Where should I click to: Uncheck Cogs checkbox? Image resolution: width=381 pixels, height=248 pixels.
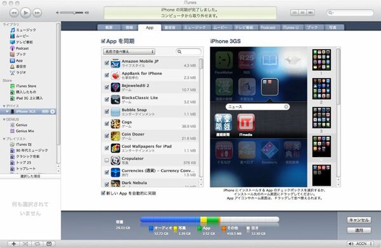click(x=107, y=124)
